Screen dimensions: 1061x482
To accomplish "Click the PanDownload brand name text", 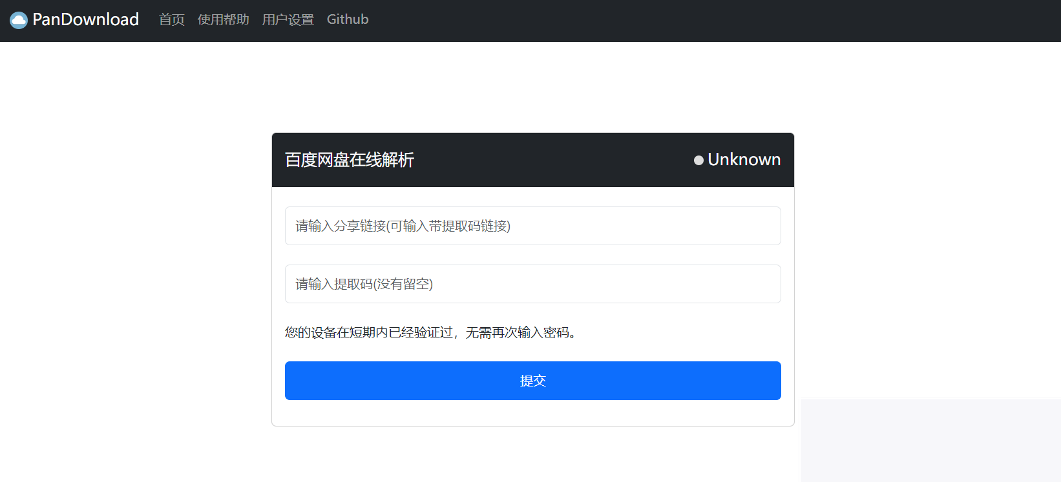I will pyautogui.click(x=85, y=19).
